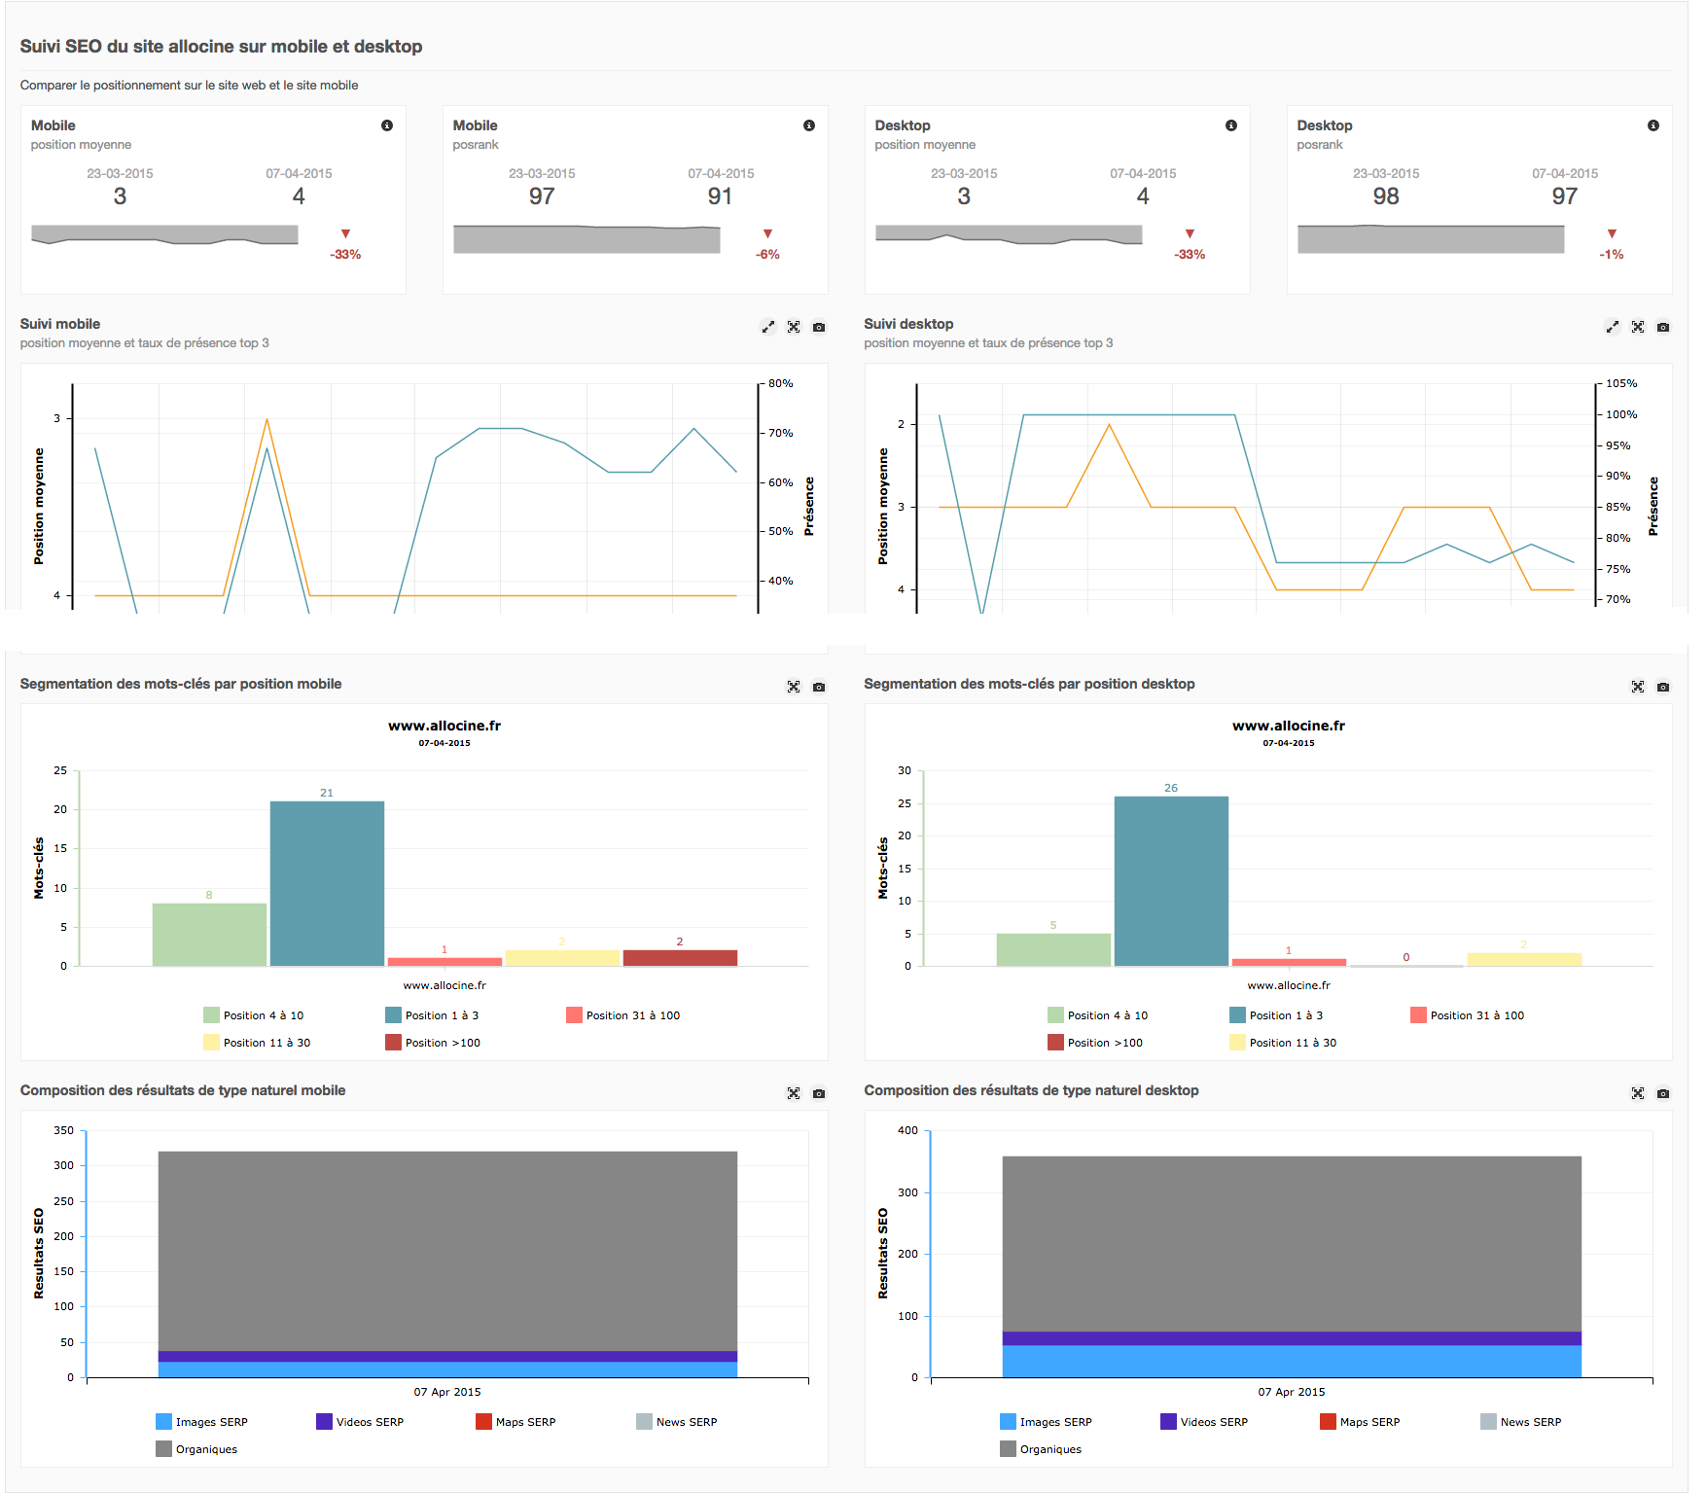
Task: Open info icon on Mobile position moyenne card
Action: click(x=387, y=125)
